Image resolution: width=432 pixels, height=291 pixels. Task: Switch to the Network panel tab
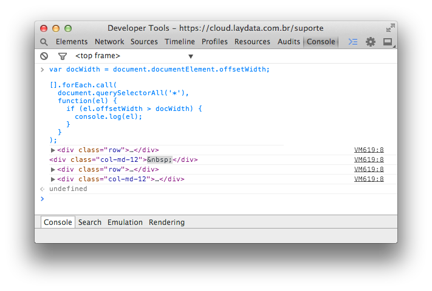[109, 42]
